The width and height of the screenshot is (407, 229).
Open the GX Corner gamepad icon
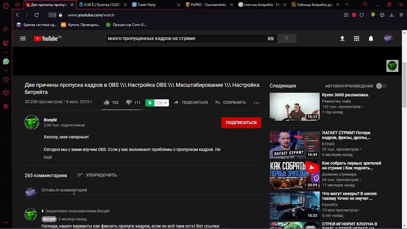point(17,5)
